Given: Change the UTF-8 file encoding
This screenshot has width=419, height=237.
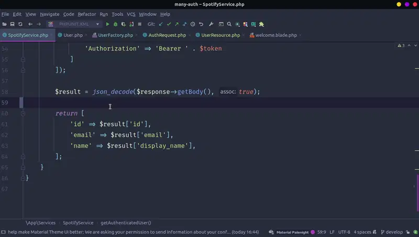Looking at the screenshot, I should 344,232.
